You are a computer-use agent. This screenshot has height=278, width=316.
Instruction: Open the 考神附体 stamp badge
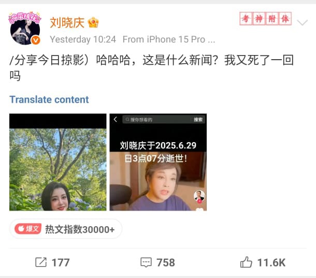[x=265, y=19]
